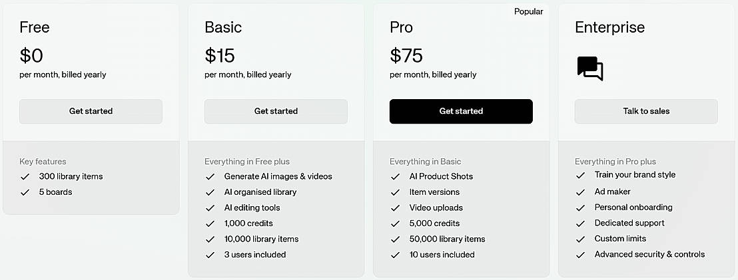This screenshot has width=738, height=280.
Task: Click checkmark next to Dedicated support
Action: (x=580, y=223)
